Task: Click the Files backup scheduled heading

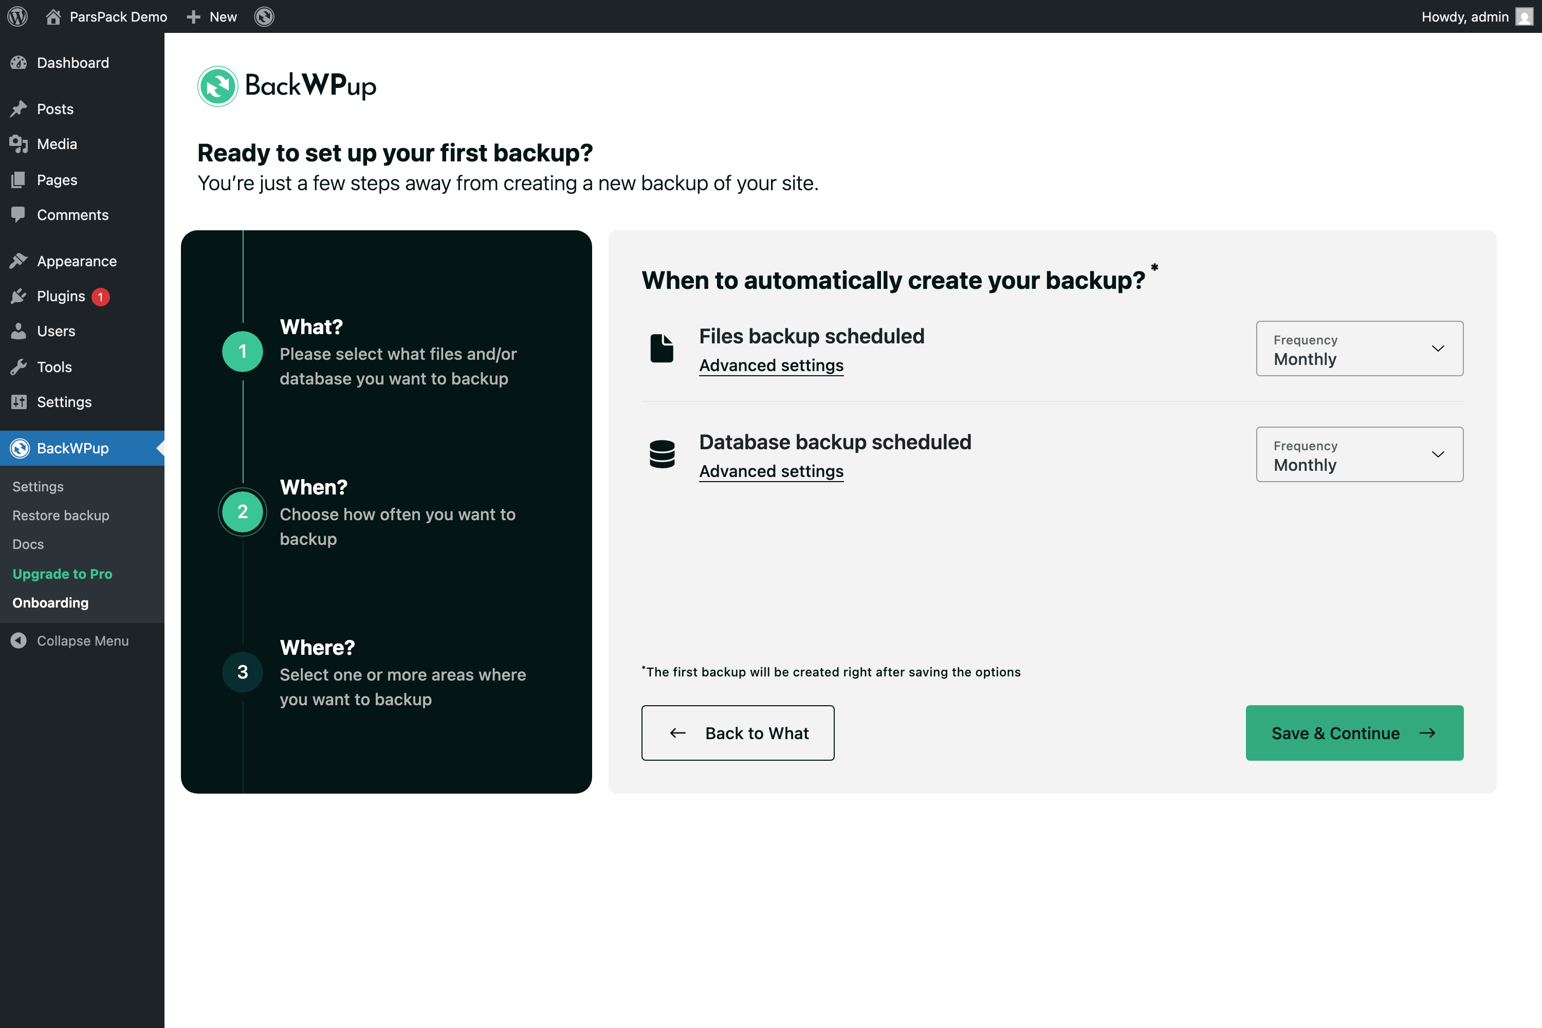Action: [812, 336]
